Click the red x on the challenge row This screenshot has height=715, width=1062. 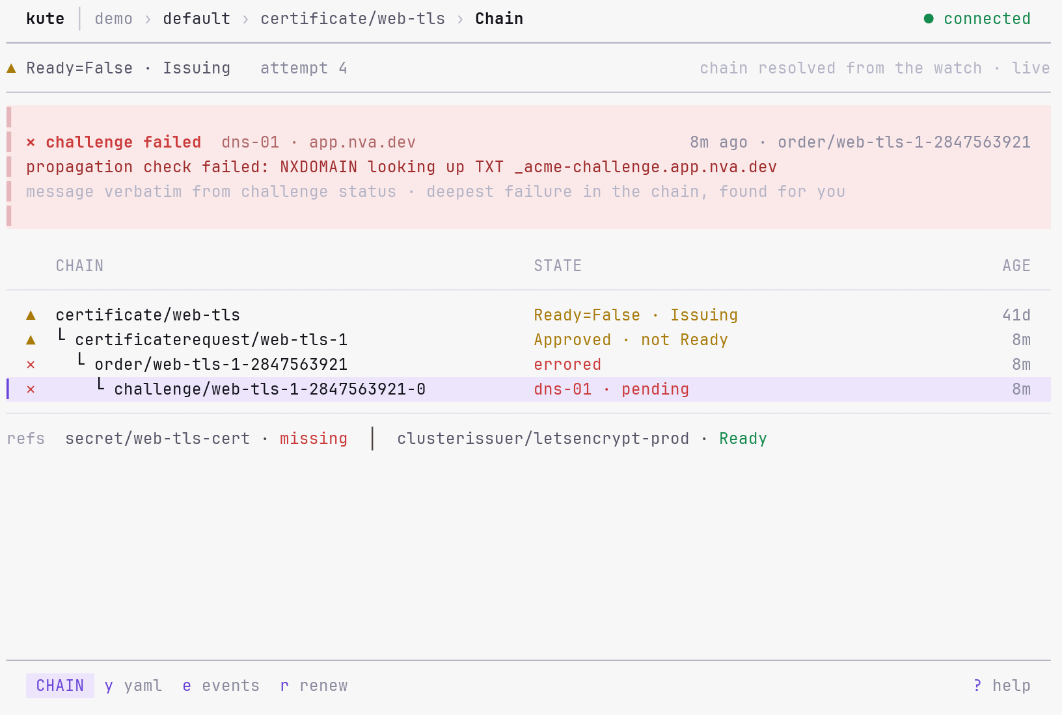click(x=31, y=389)
